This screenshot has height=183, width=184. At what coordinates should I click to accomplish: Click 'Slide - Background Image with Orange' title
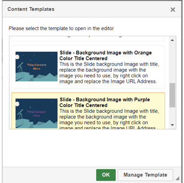point(105,55)
